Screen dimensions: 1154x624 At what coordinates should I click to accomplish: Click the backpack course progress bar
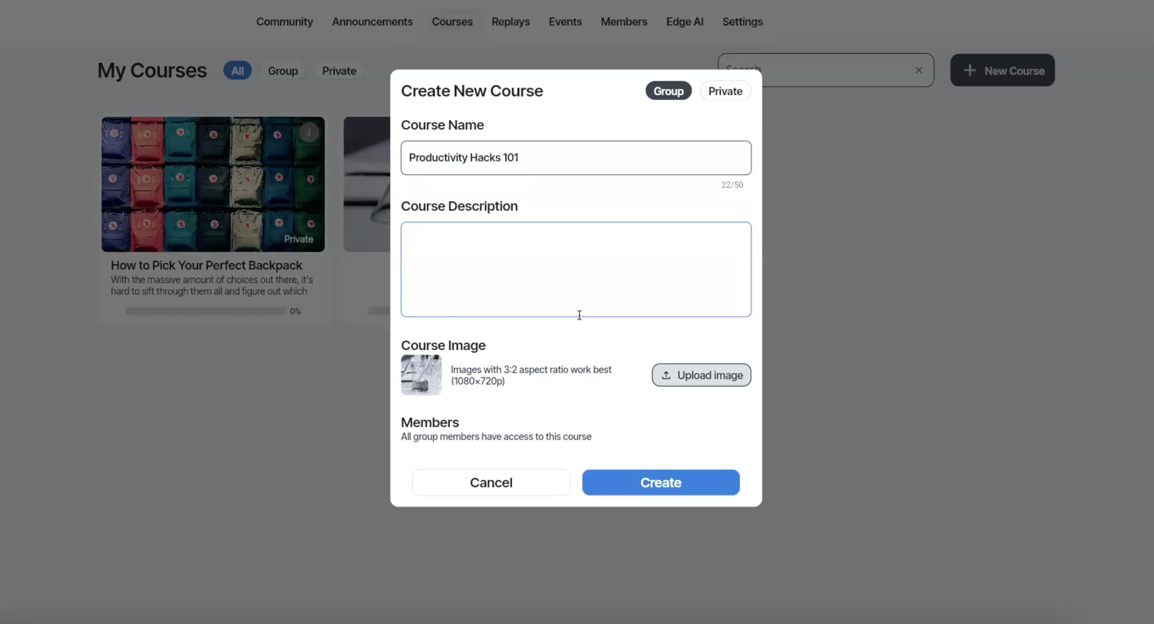pyautogui.click(x=206, y=311)
